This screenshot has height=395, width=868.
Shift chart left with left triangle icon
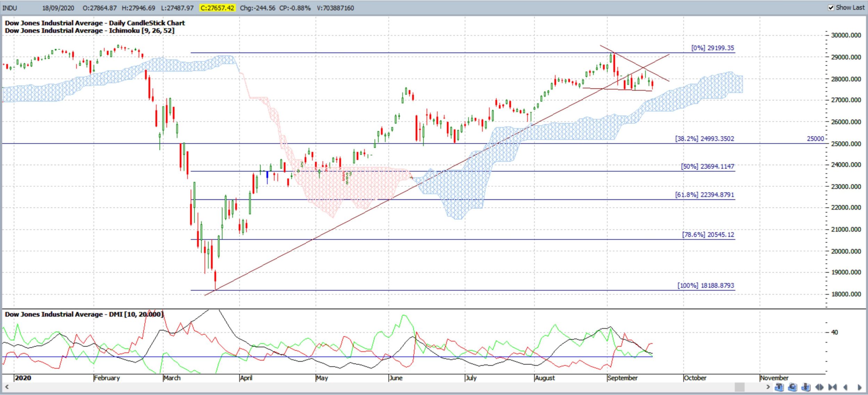845,387
